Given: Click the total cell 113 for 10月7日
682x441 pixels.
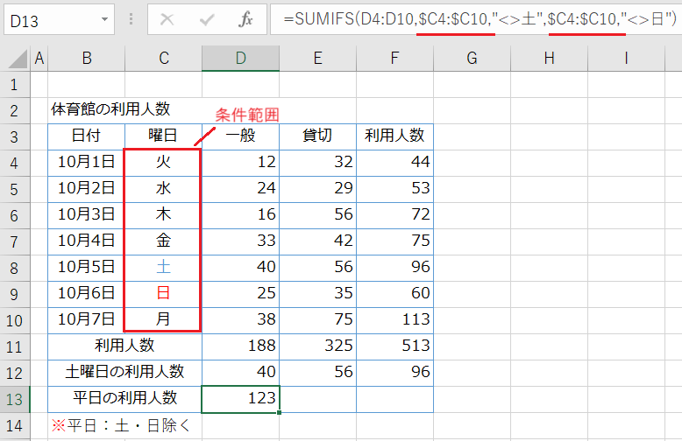Looking at the screenshot, I should (x=395, y=320).
